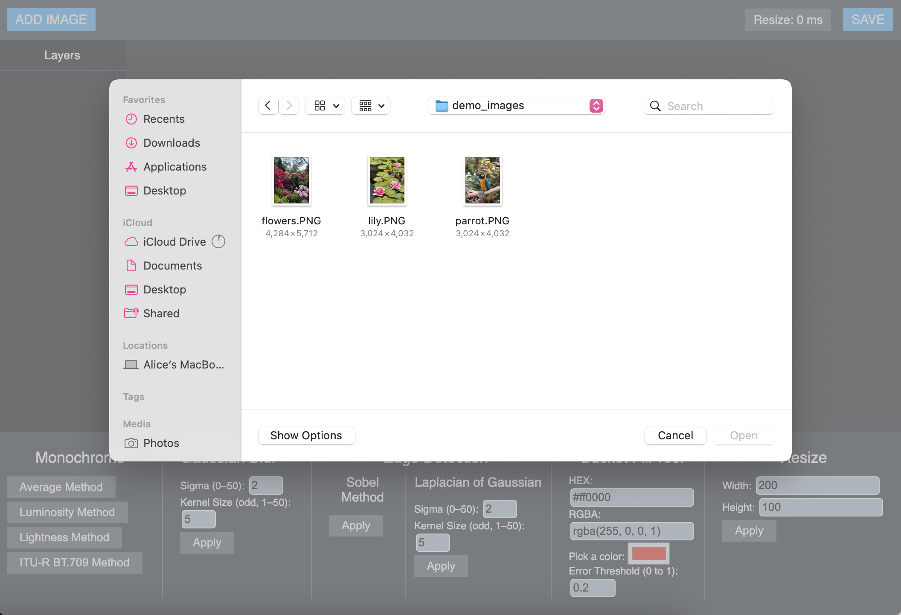Image resolution: width=901 pixels, height=615 pixels.
Task: Expand the demo_images folder path popup
Action: click(516, 105)
